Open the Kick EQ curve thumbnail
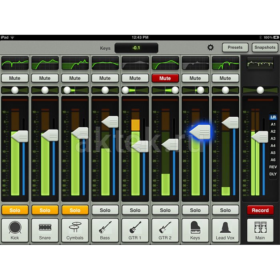The height and width of the screenshot is (280, 280). click(15, 63)
